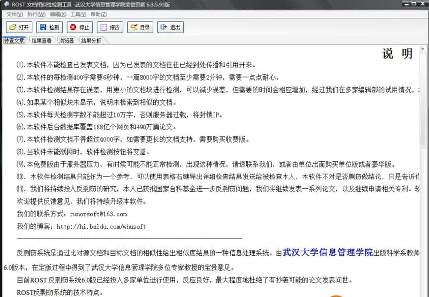
Task: Click the email runorsoft@163.com text
Action: tap(98, 214)
